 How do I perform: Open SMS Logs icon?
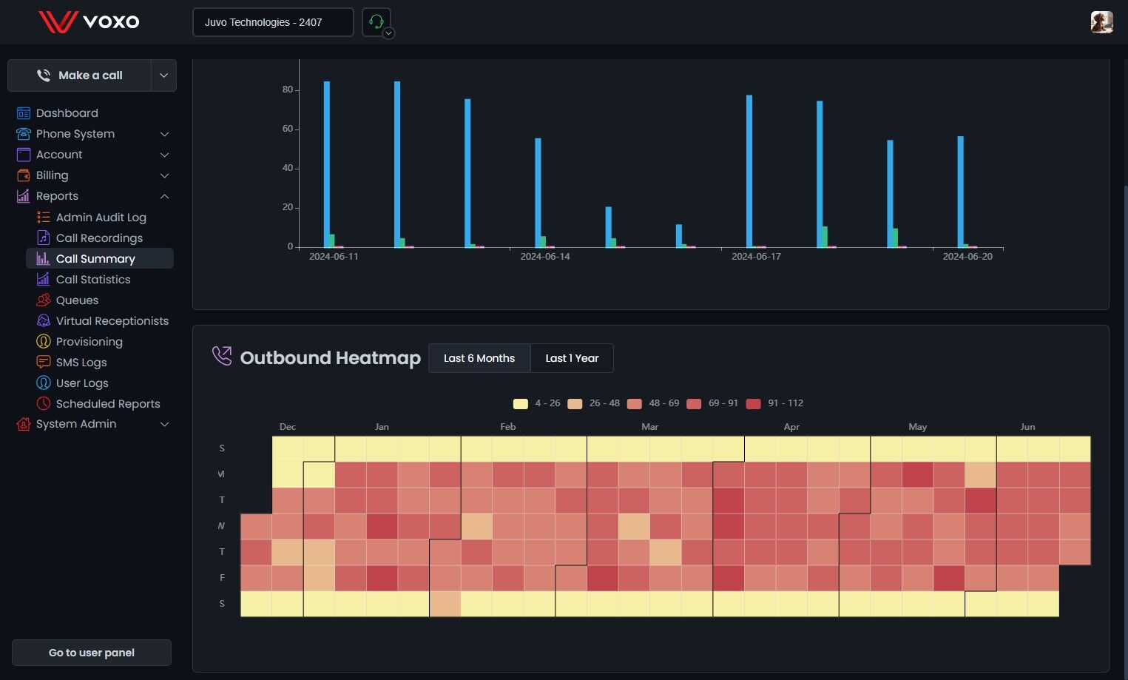(x=44, y=363)
